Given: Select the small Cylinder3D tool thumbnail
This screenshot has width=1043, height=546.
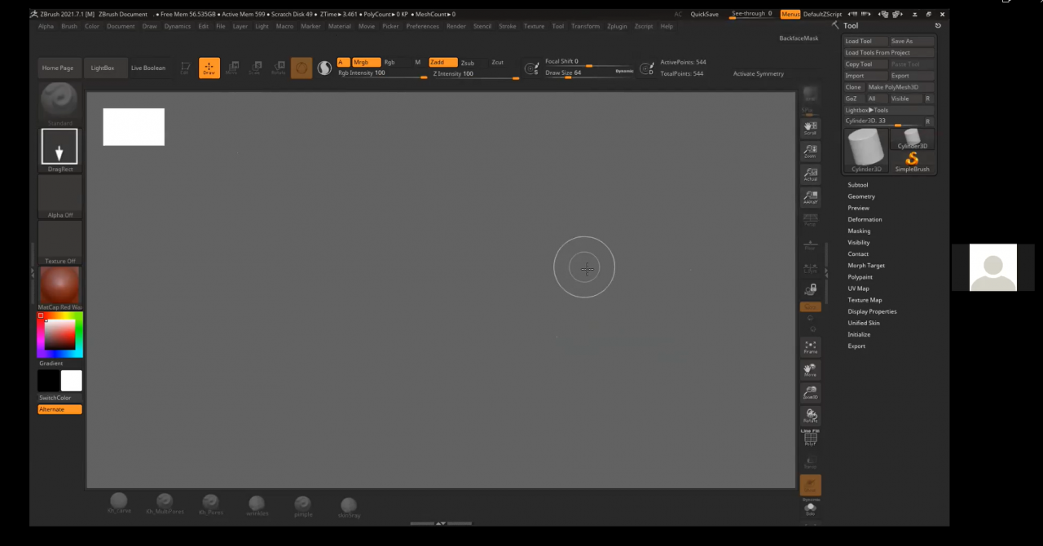Looking at the screenshot, I should tap(912, 139).
